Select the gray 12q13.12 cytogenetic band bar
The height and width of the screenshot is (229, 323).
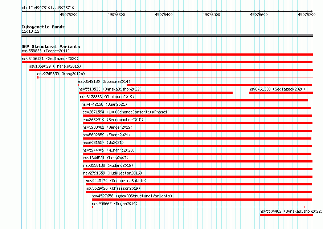(167, 35)
